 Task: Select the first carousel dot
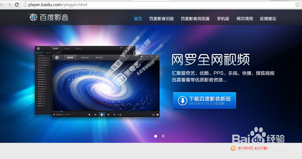[x=156, y=136]
